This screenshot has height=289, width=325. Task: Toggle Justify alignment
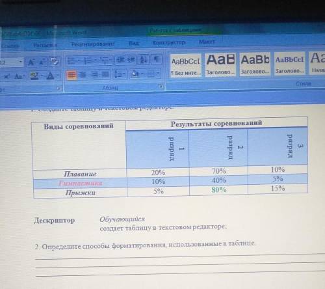[x=105, y=75]
